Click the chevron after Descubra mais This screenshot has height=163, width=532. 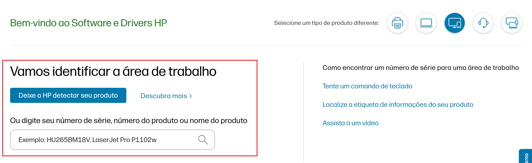pyautogui.click(x=191, y=96)
